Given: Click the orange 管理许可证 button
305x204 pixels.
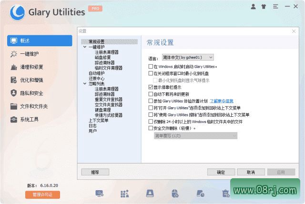Looking at the screenshot, I should (x=42, y=194).
